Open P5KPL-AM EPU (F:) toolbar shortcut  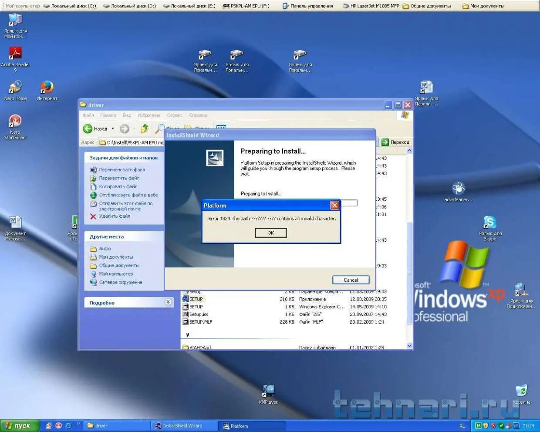(246, 6)
